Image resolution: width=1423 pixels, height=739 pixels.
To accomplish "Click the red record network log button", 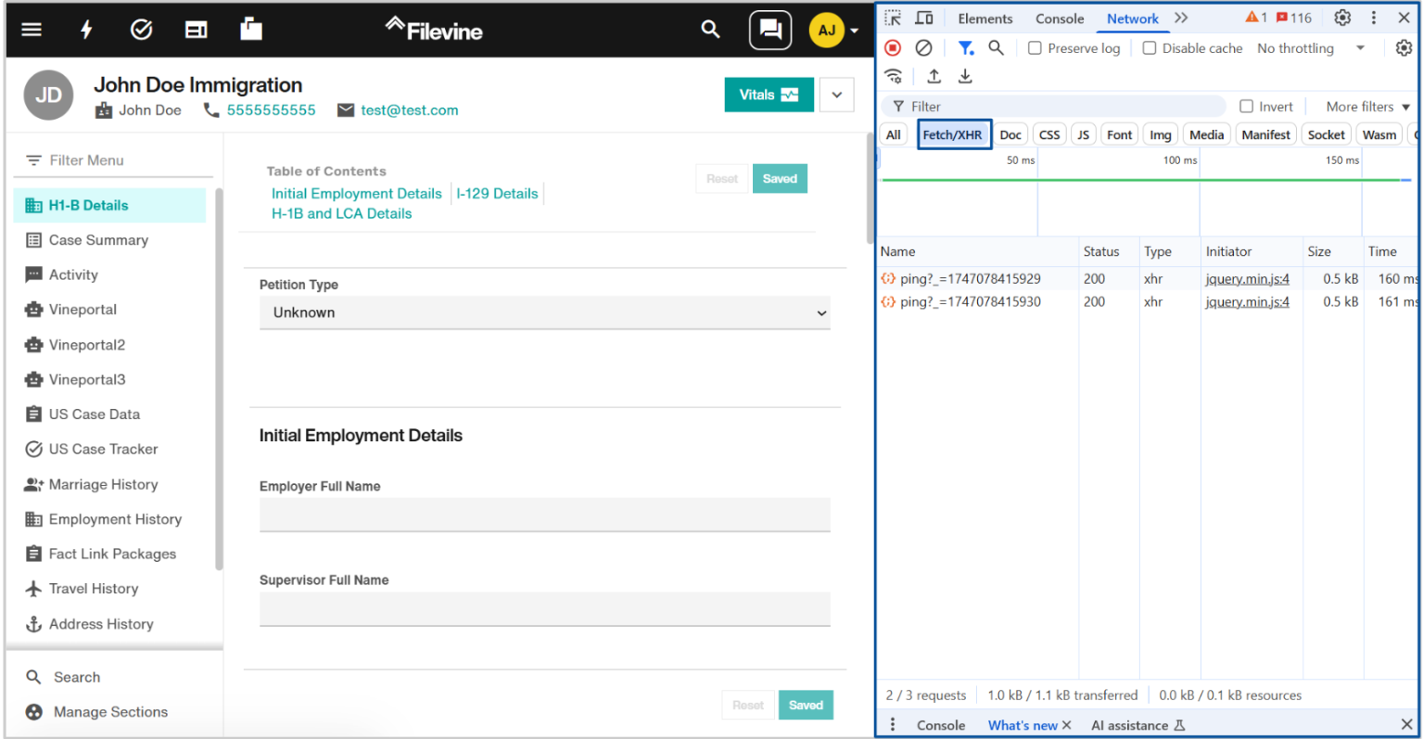I will (893, 47).
